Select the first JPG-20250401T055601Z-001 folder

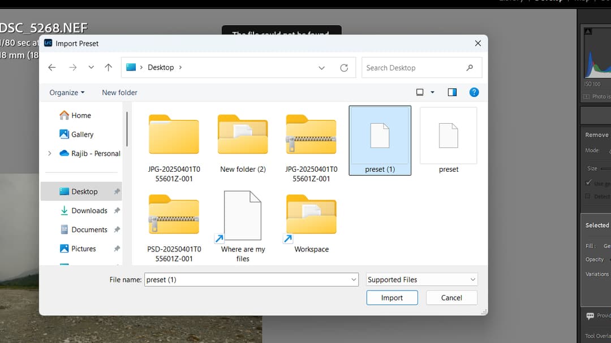click(x=174, y=147)
